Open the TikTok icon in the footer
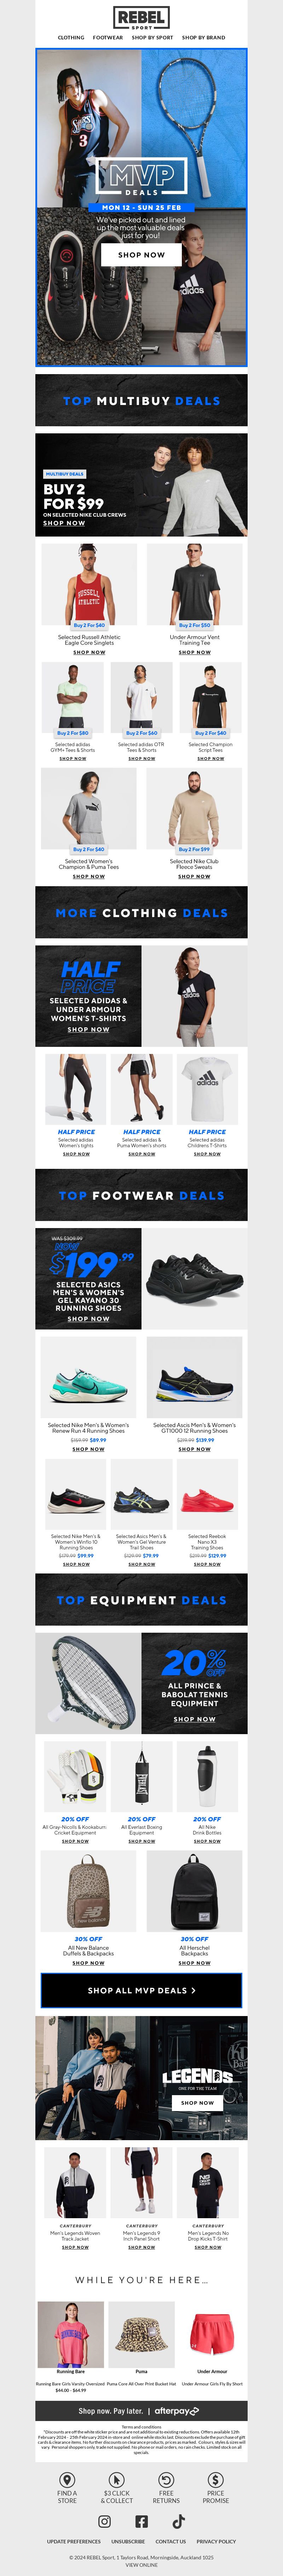Image resolution: width=283 pixels, height=2576 pixels. pos(178,2522)
